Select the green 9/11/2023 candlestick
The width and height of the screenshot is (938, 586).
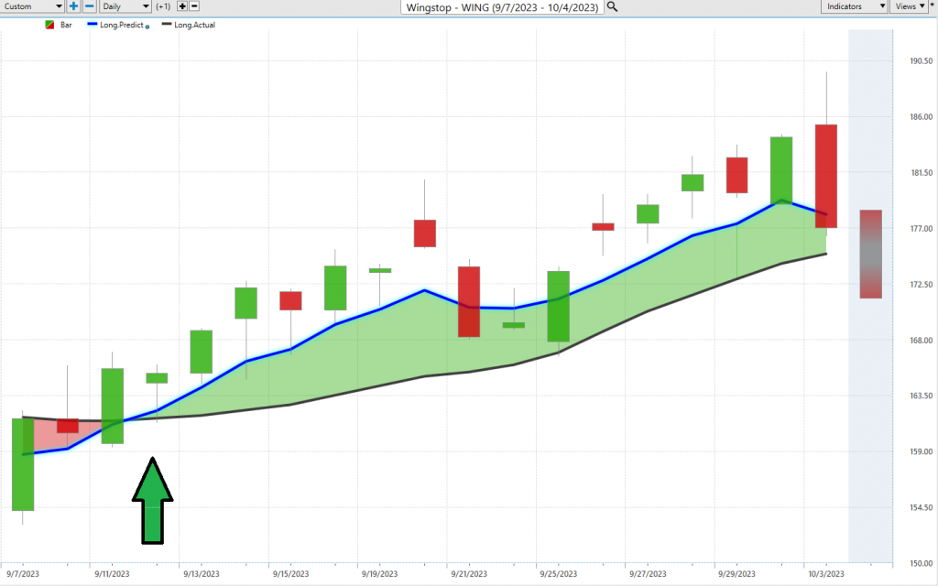pyautogui.click(x=113, y=406)
